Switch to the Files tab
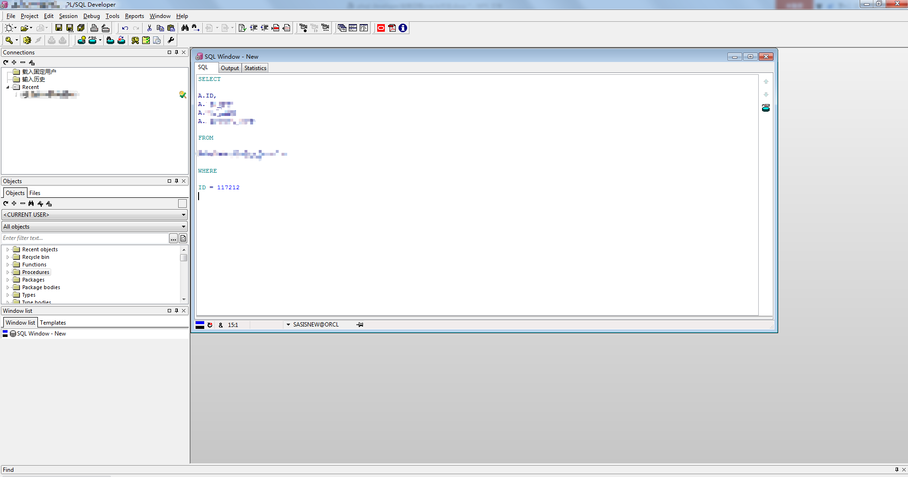 click(x=35, y=193)
